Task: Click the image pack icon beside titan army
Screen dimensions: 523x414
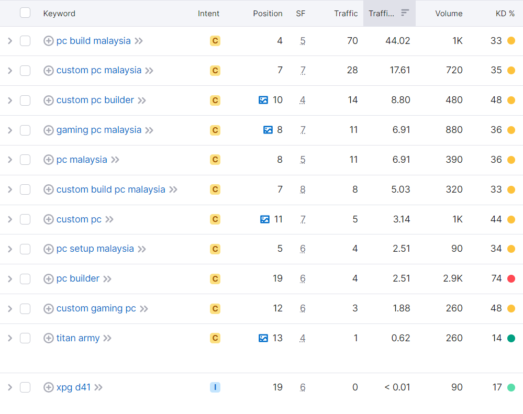Action: [x=264, y=338]
